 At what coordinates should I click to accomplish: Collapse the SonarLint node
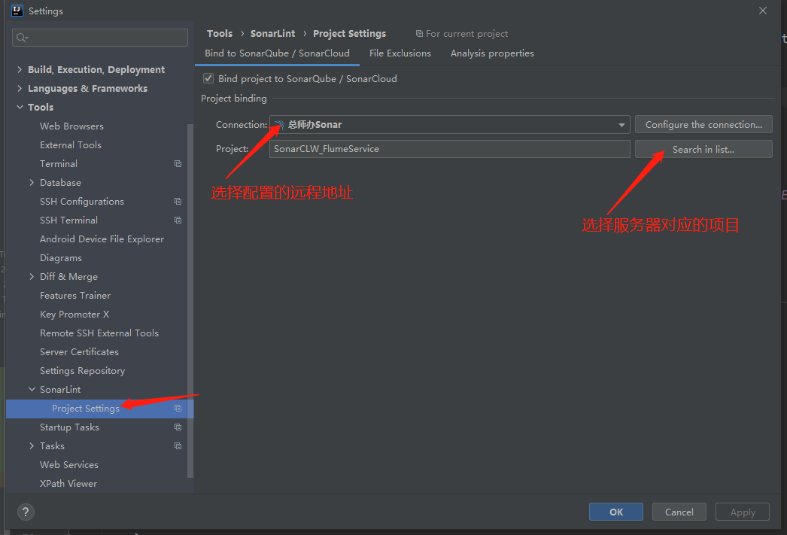tap(32, 390)
